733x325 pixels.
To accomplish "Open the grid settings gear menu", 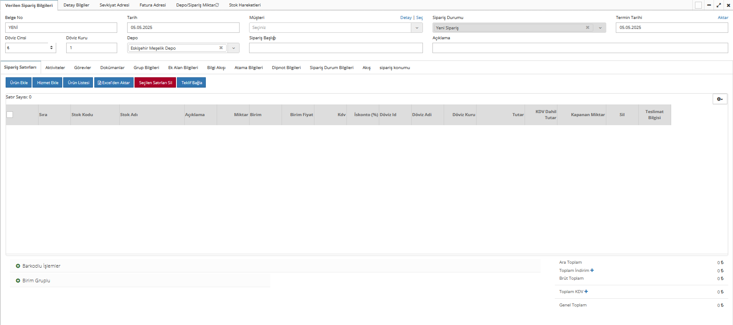I will (720, 99).
